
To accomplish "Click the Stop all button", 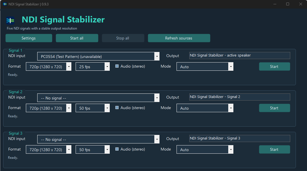I will click(x=123, y=38).
